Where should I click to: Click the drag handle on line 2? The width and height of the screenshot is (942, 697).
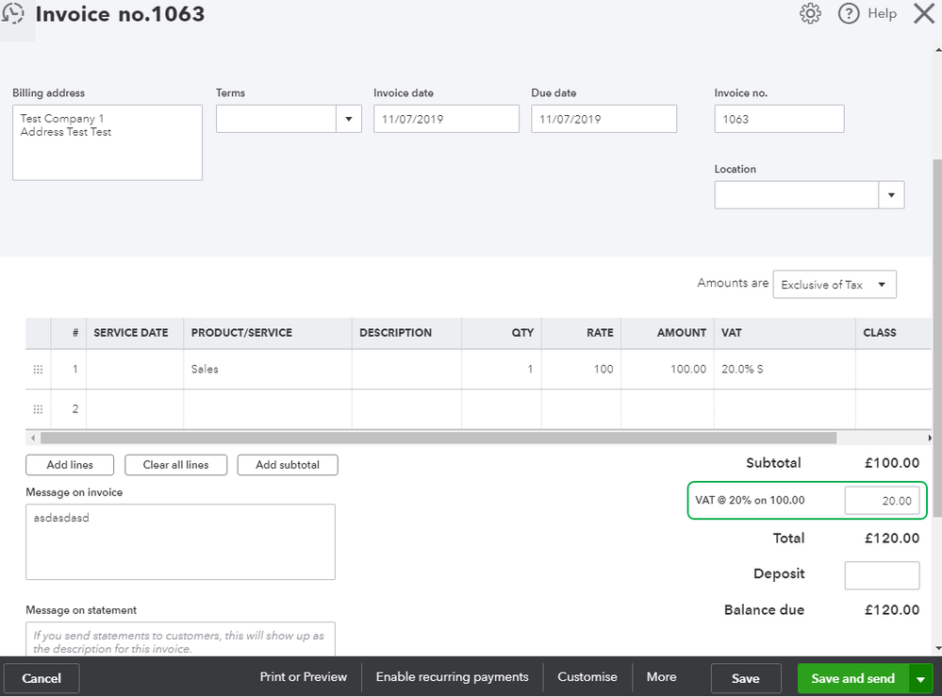[38, 409]
